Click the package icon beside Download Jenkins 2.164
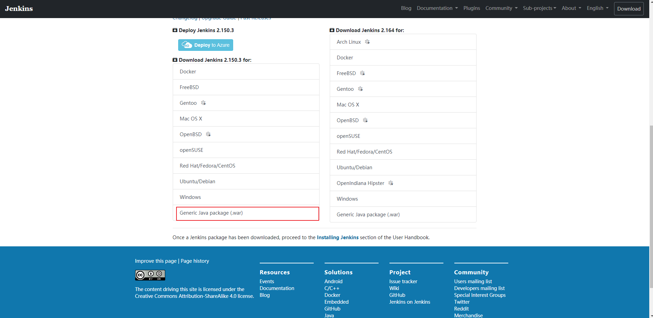Screen dimensions: 653x318 coord(332,30)
